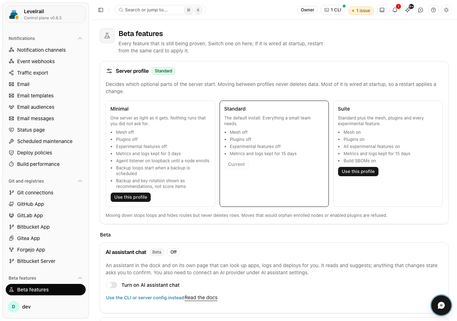Click the Beta features flask icon in heading
Screen dimensions: 457x321
pos(107,36)
